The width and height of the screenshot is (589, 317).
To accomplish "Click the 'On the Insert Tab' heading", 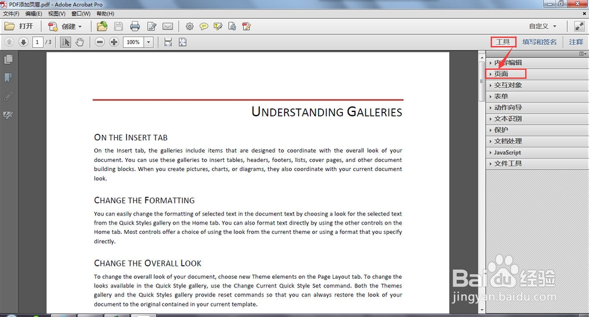I will [x=131, y=137].
